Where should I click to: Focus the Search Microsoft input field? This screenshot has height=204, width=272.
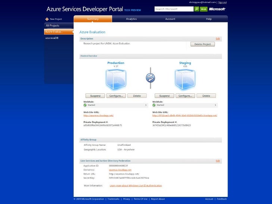174,9
